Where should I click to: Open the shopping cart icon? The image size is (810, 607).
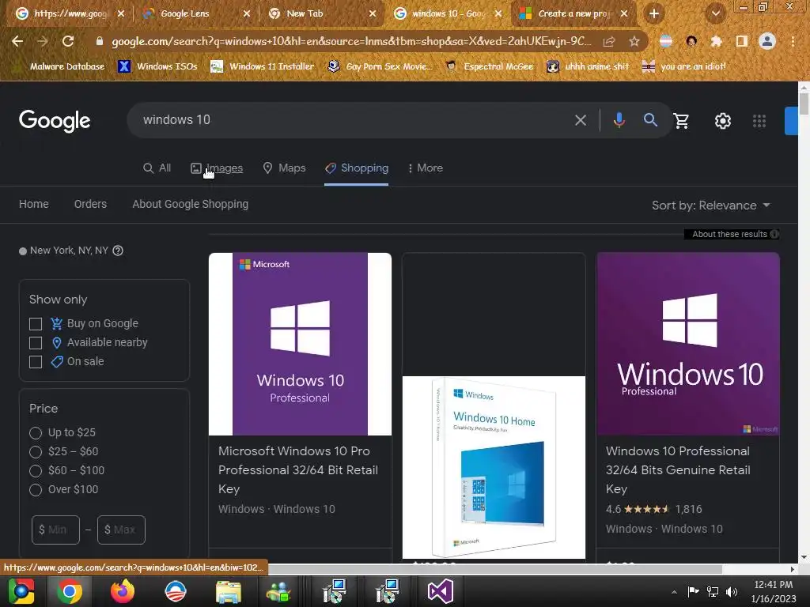[682, 121]
